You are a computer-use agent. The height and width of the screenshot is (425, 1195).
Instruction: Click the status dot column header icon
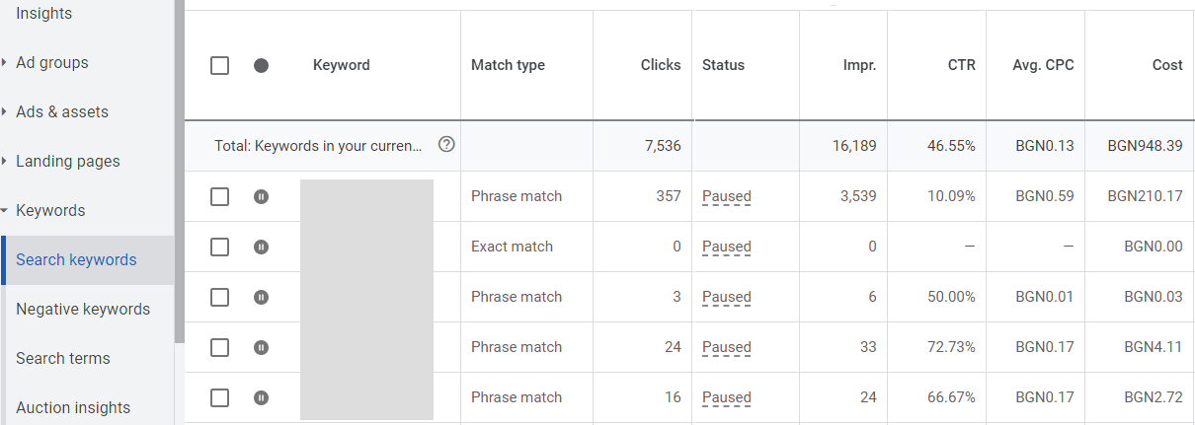[x=261, y=66]
